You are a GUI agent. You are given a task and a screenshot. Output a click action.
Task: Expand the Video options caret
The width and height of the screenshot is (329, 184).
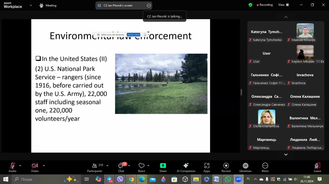(44, 166)
